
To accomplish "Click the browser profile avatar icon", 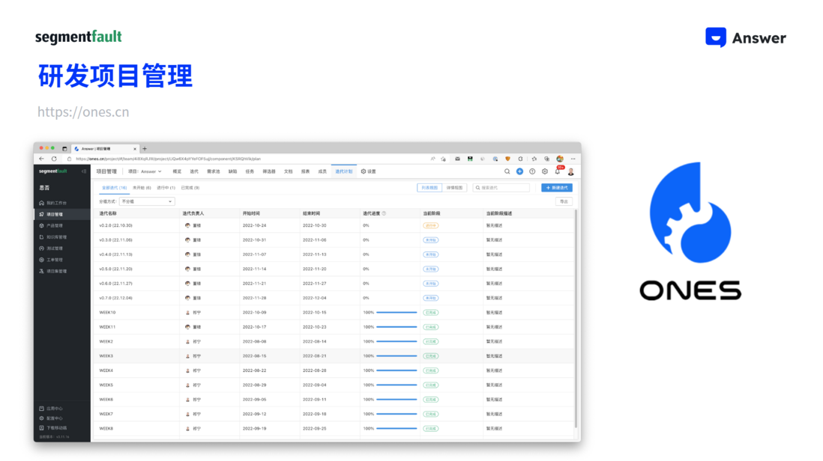I will point(560,159).
